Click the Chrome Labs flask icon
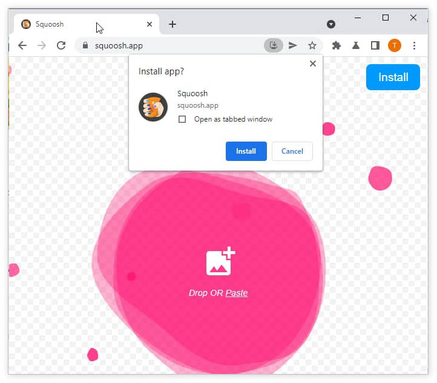The height and width of the screenshot is (383, 437). pyautogui.click(x=356, y=45)
